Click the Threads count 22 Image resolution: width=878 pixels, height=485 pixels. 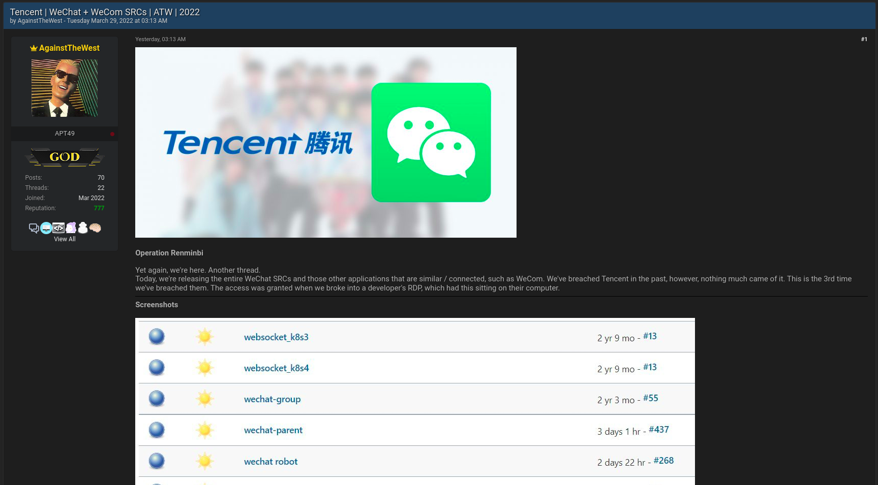[101, 188]
